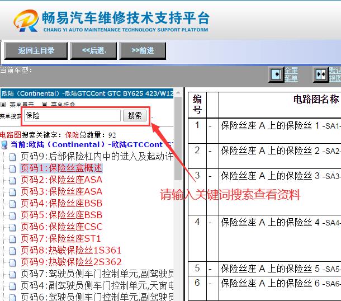Image resolution: width=341 pixels, height=301 pixels.
Task: Click page icon beside 页码4:保险丝座BSB
Action: [12, 204]
